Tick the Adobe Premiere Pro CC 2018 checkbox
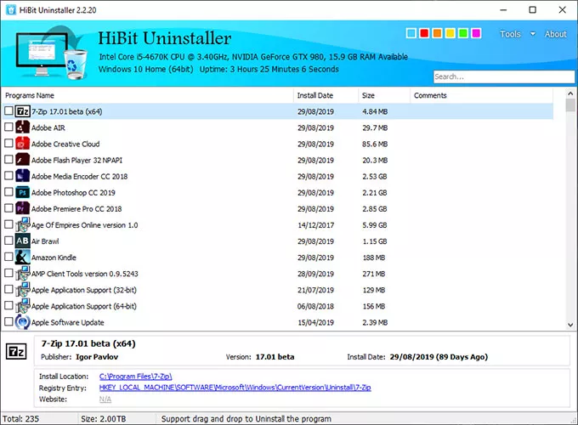The image size is (578, 425). coord(8,208)
